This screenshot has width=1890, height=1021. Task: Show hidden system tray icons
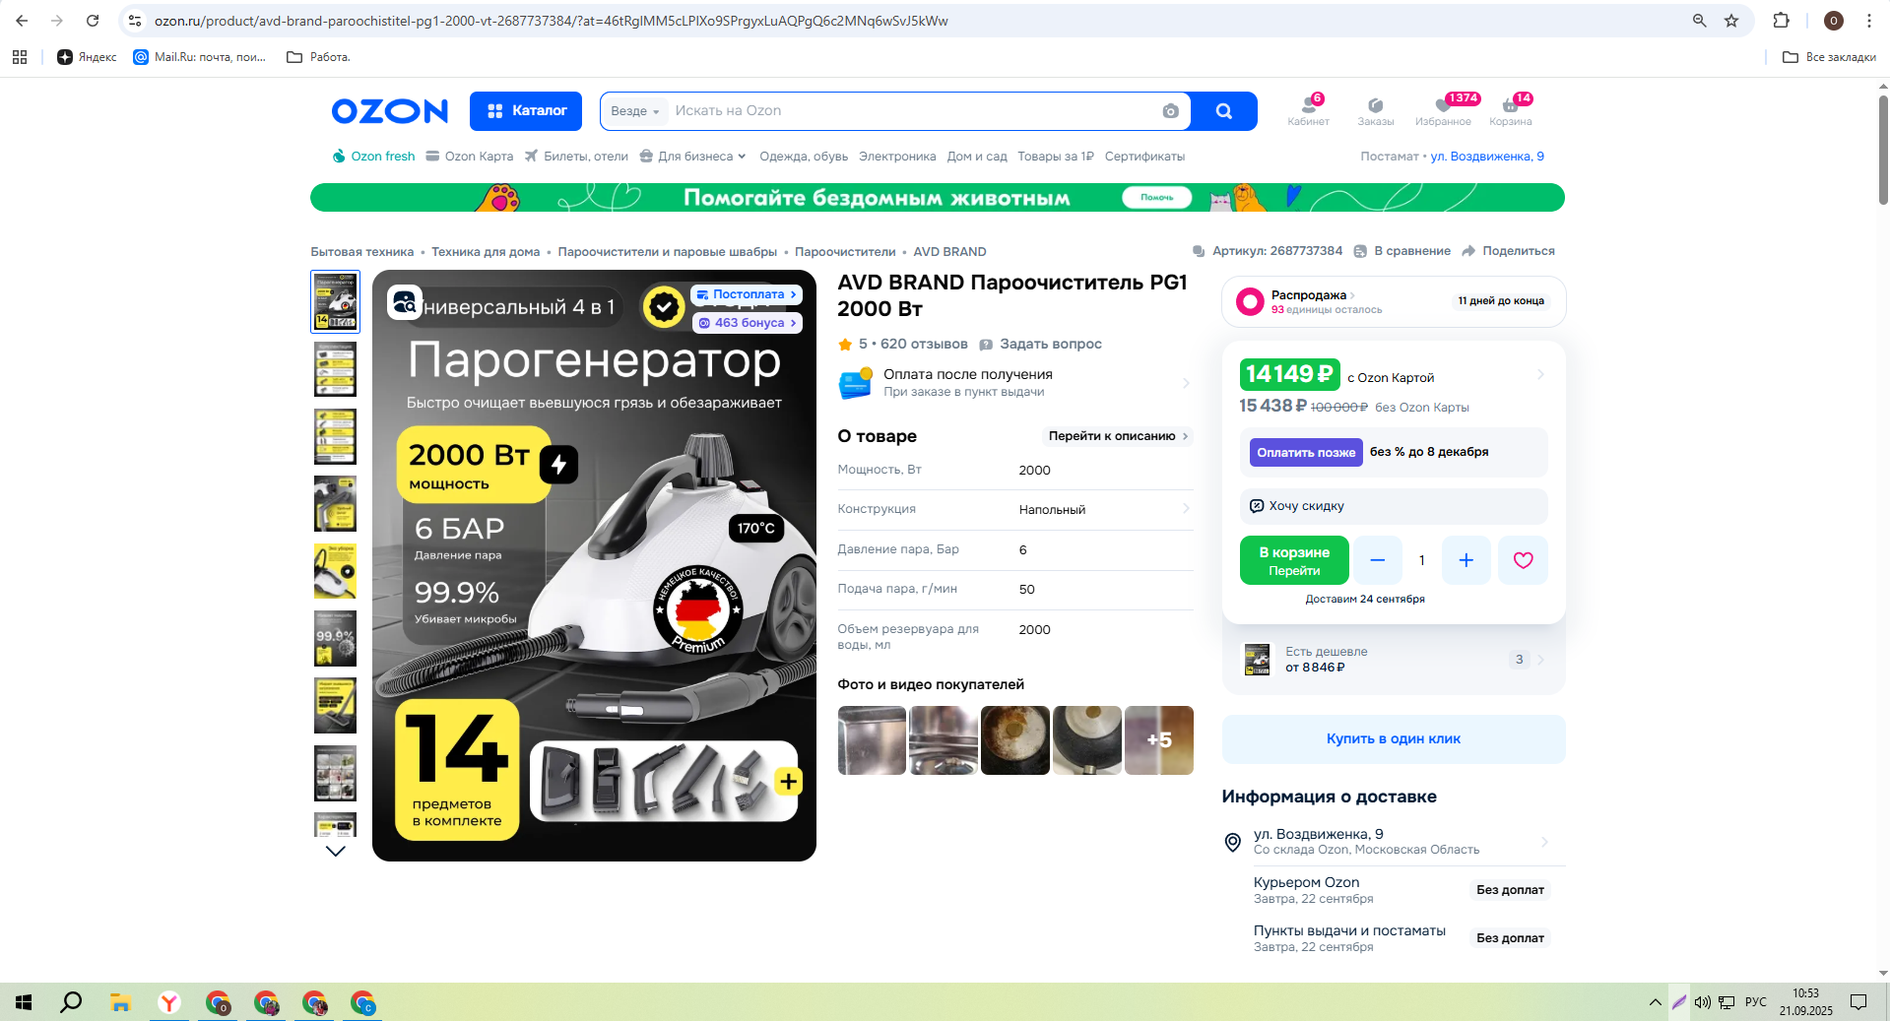1655,1002
